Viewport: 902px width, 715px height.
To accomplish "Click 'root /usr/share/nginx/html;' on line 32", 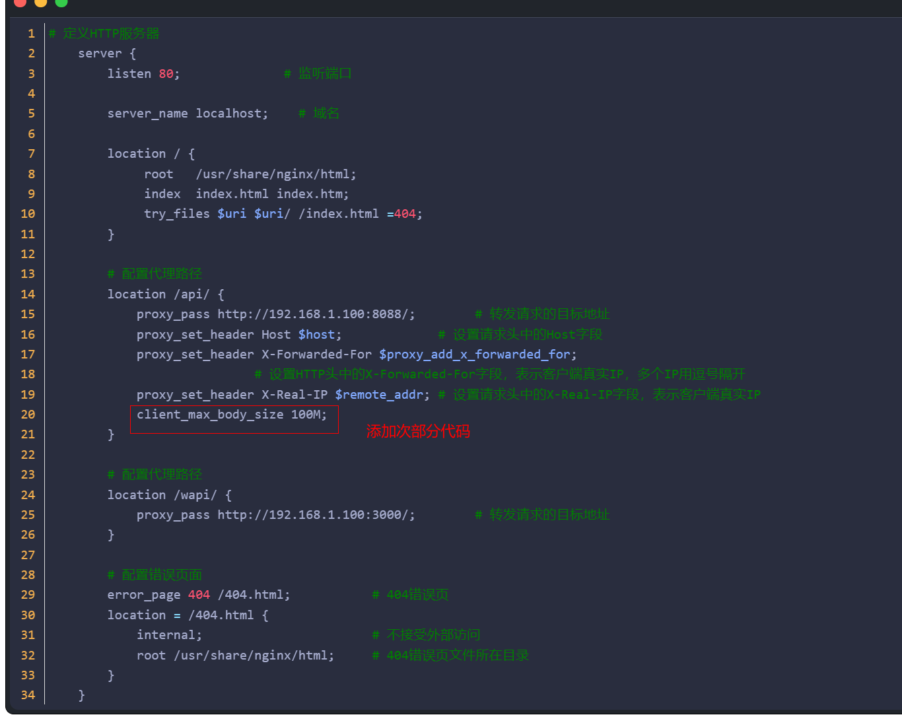I will [x=236, y=656].
